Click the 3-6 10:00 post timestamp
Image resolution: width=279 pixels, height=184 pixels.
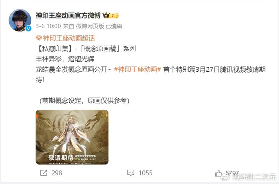pos(48,26)
